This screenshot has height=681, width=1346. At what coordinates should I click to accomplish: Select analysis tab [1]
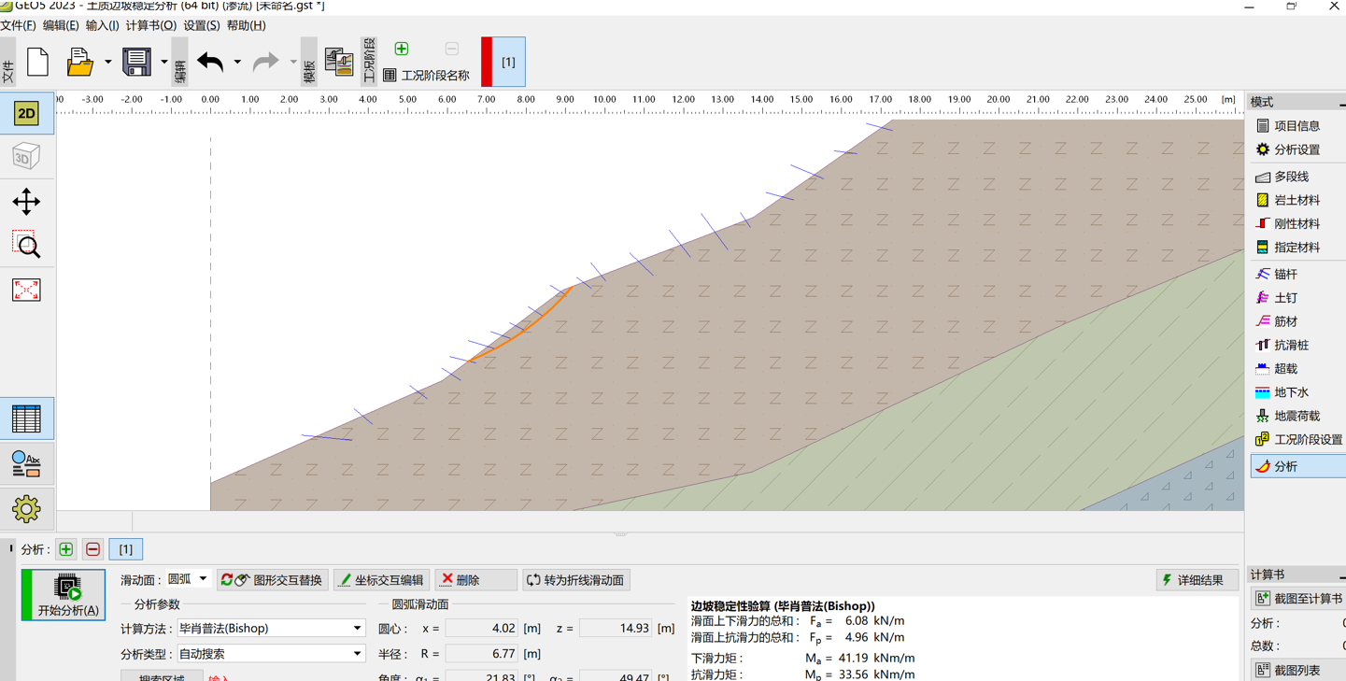[x=126, y=549]
